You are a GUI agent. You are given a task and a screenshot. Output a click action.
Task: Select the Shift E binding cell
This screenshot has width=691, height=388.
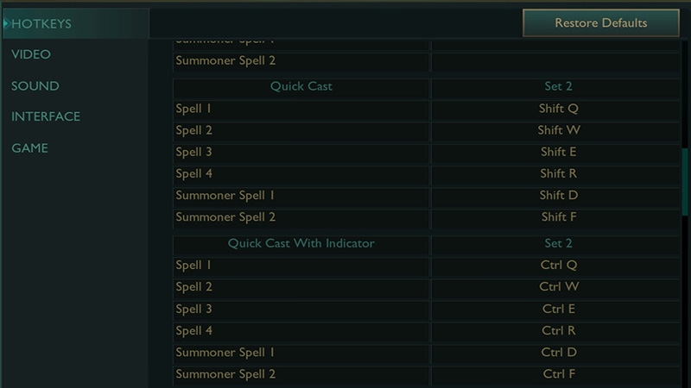pos(558,153)
